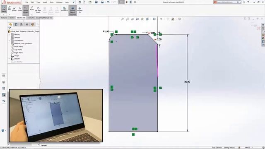Click the Instant2D button

[x=64, y=9]
